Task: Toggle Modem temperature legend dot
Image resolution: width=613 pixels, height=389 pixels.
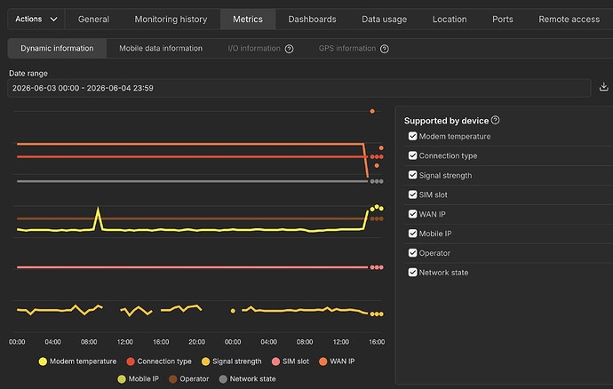Action: [43, 361]
